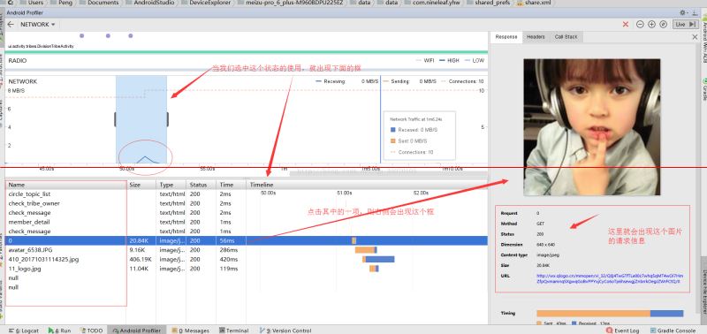
Task: Select the circle_topic_list request
Action: (x=247, y=194)
